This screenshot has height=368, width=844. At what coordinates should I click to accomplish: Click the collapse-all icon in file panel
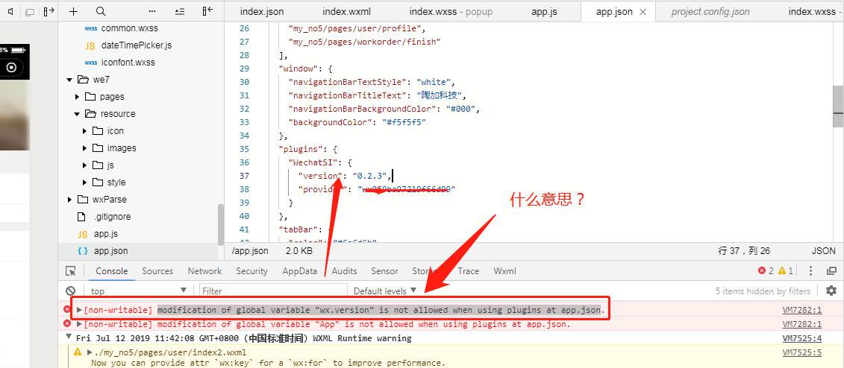click(181, 11)
